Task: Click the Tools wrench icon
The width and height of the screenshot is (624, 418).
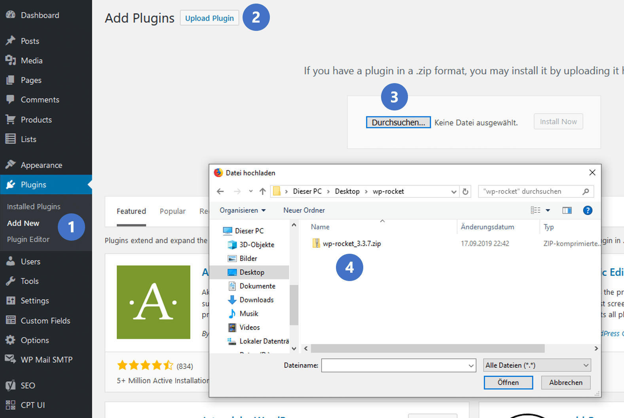Action: [10, 281]
